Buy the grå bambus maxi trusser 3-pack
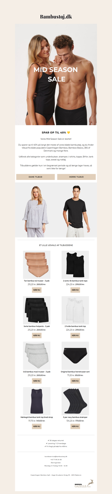112x494 pixels. coord(37,381)
